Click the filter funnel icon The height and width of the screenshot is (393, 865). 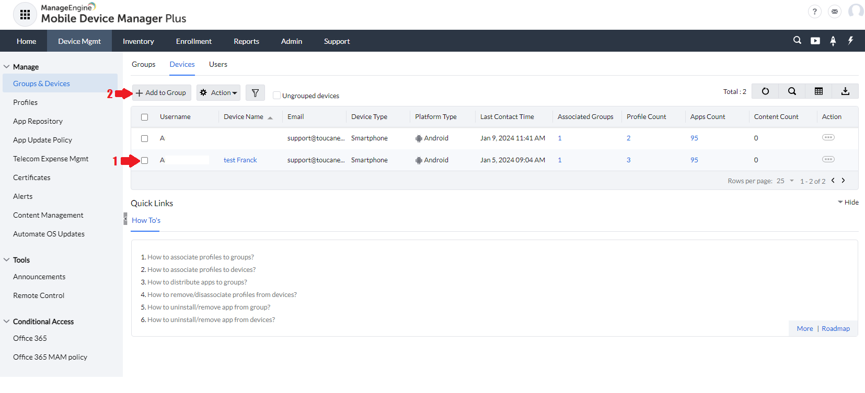tap(255, 92)
